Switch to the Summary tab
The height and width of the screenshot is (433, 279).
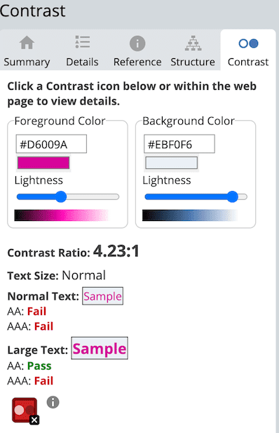(x=27, y=62)
